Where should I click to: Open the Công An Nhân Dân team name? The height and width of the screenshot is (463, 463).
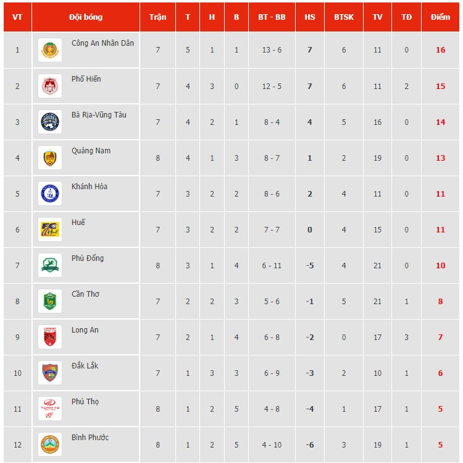coord(102,43)
